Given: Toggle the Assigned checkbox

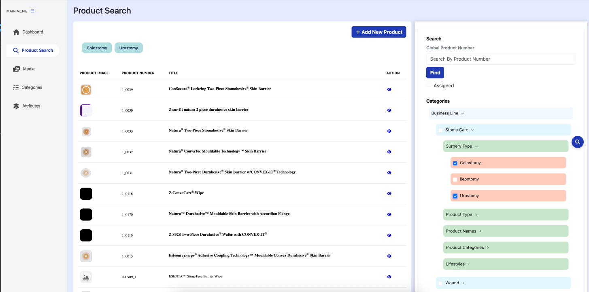Looking at the screenshot, I should pos(429,85).
